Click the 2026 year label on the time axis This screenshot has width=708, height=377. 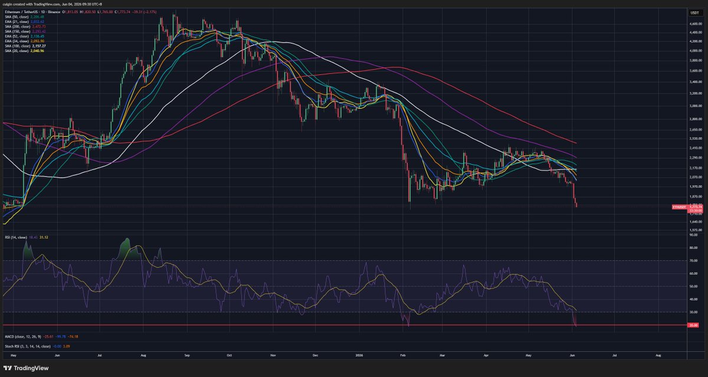(359, 356)
